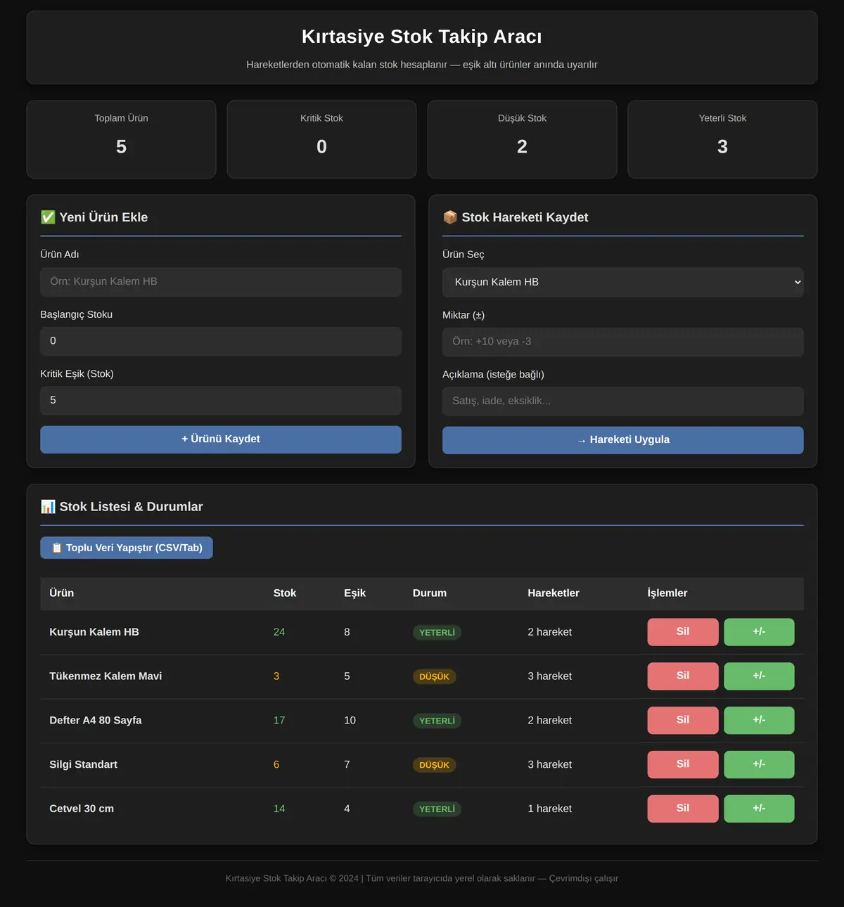Image resolution: width=844 pixels, height=907 pixels.
Task: Click the Defter A4 80 Sayfa name
Action: [96, 721]
